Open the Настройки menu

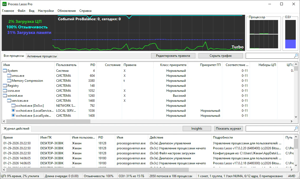pyautogui.click(x=46, y=11)
